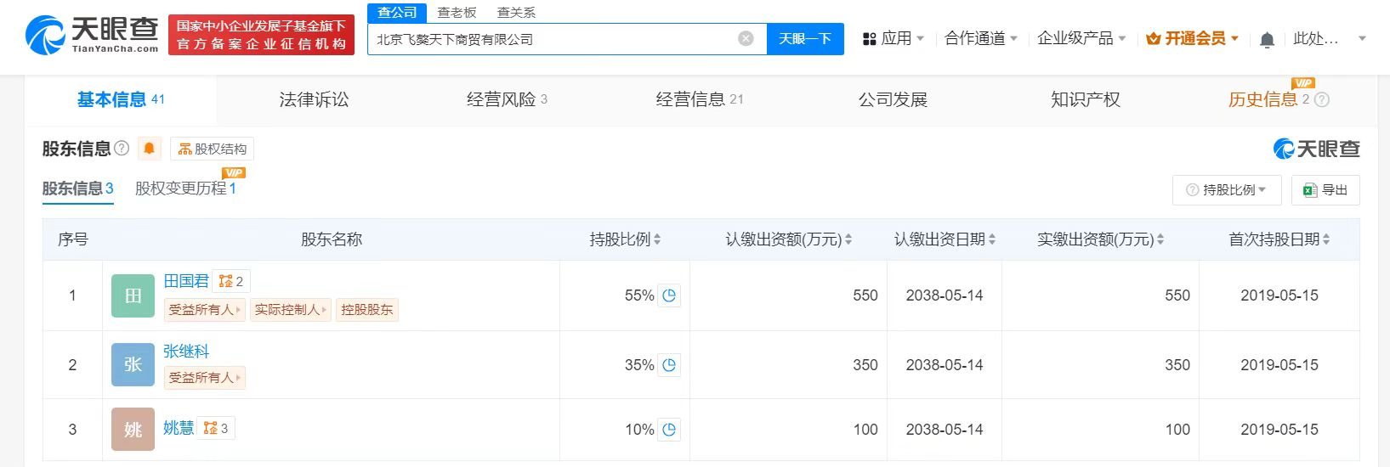This screenshot has width=1390, height=467.
Task: Click the 张 avatar thumbnail
Action: coord(133,365)
